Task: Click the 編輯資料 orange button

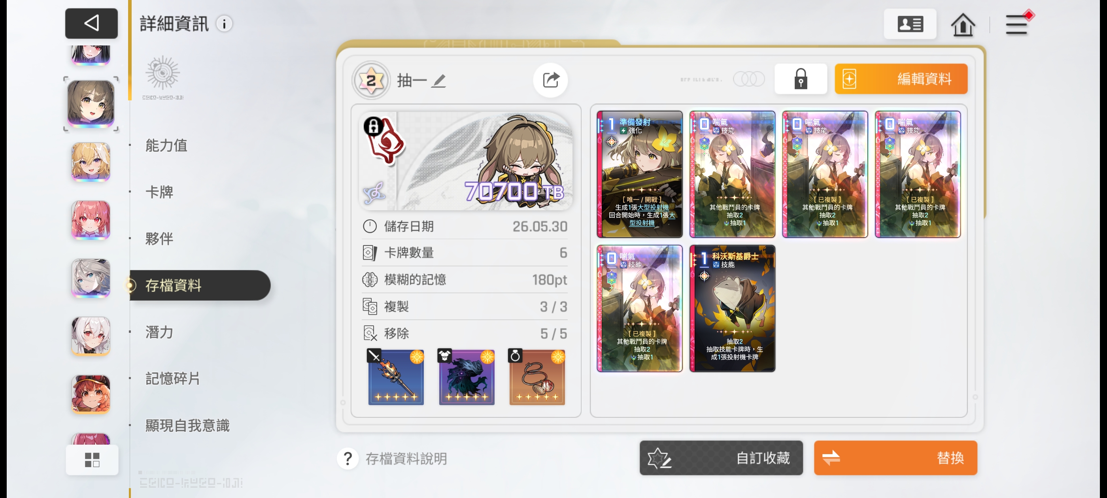Action: pyautogui.click(x=901, y=79)
